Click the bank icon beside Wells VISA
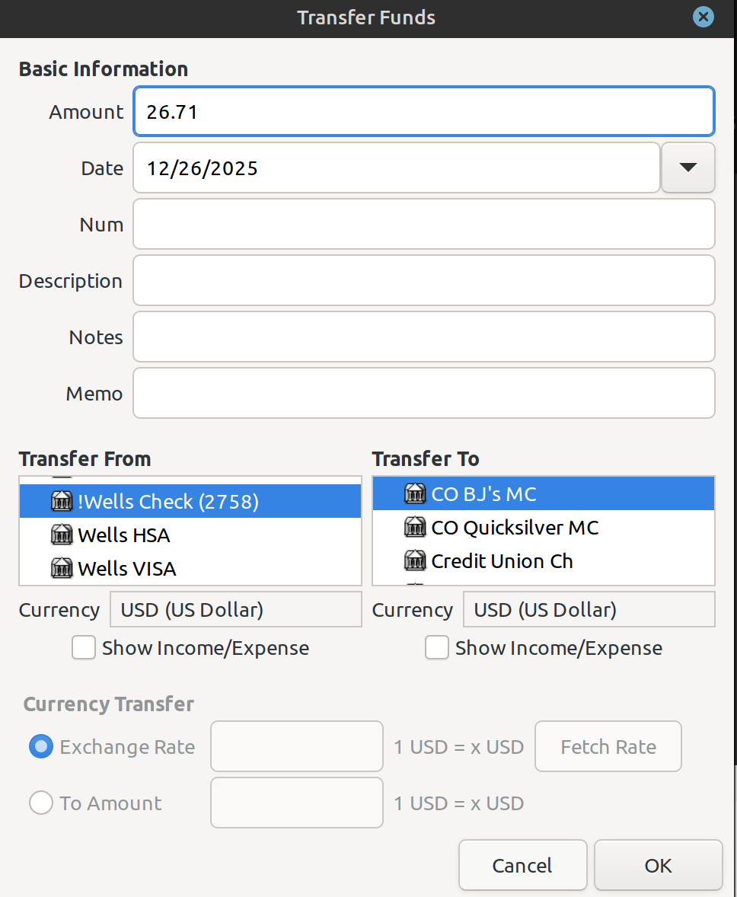 click(x=61, y=569)
